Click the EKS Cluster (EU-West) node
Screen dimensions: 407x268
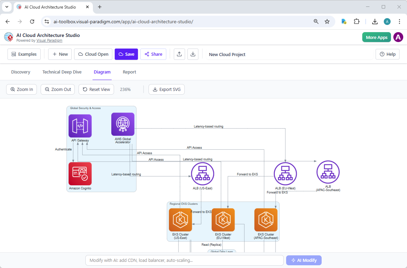223,220
